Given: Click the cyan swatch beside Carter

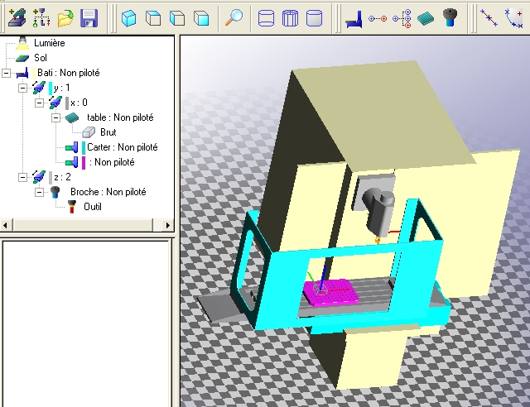Looking at the screenshot, I should click(84, 147).
